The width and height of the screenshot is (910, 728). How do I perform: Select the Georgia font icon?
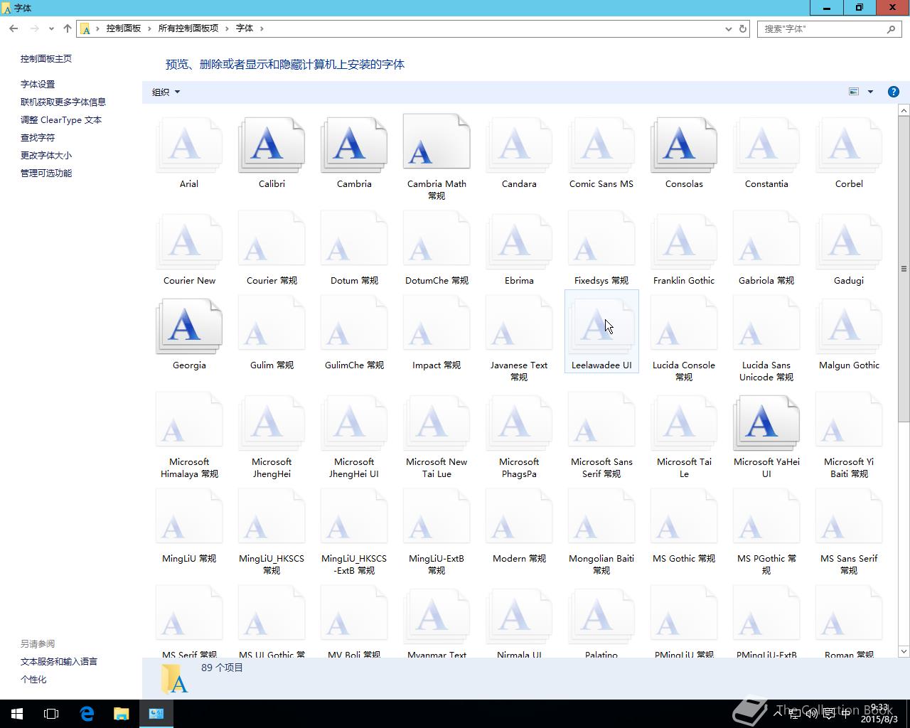click(189, 327)
